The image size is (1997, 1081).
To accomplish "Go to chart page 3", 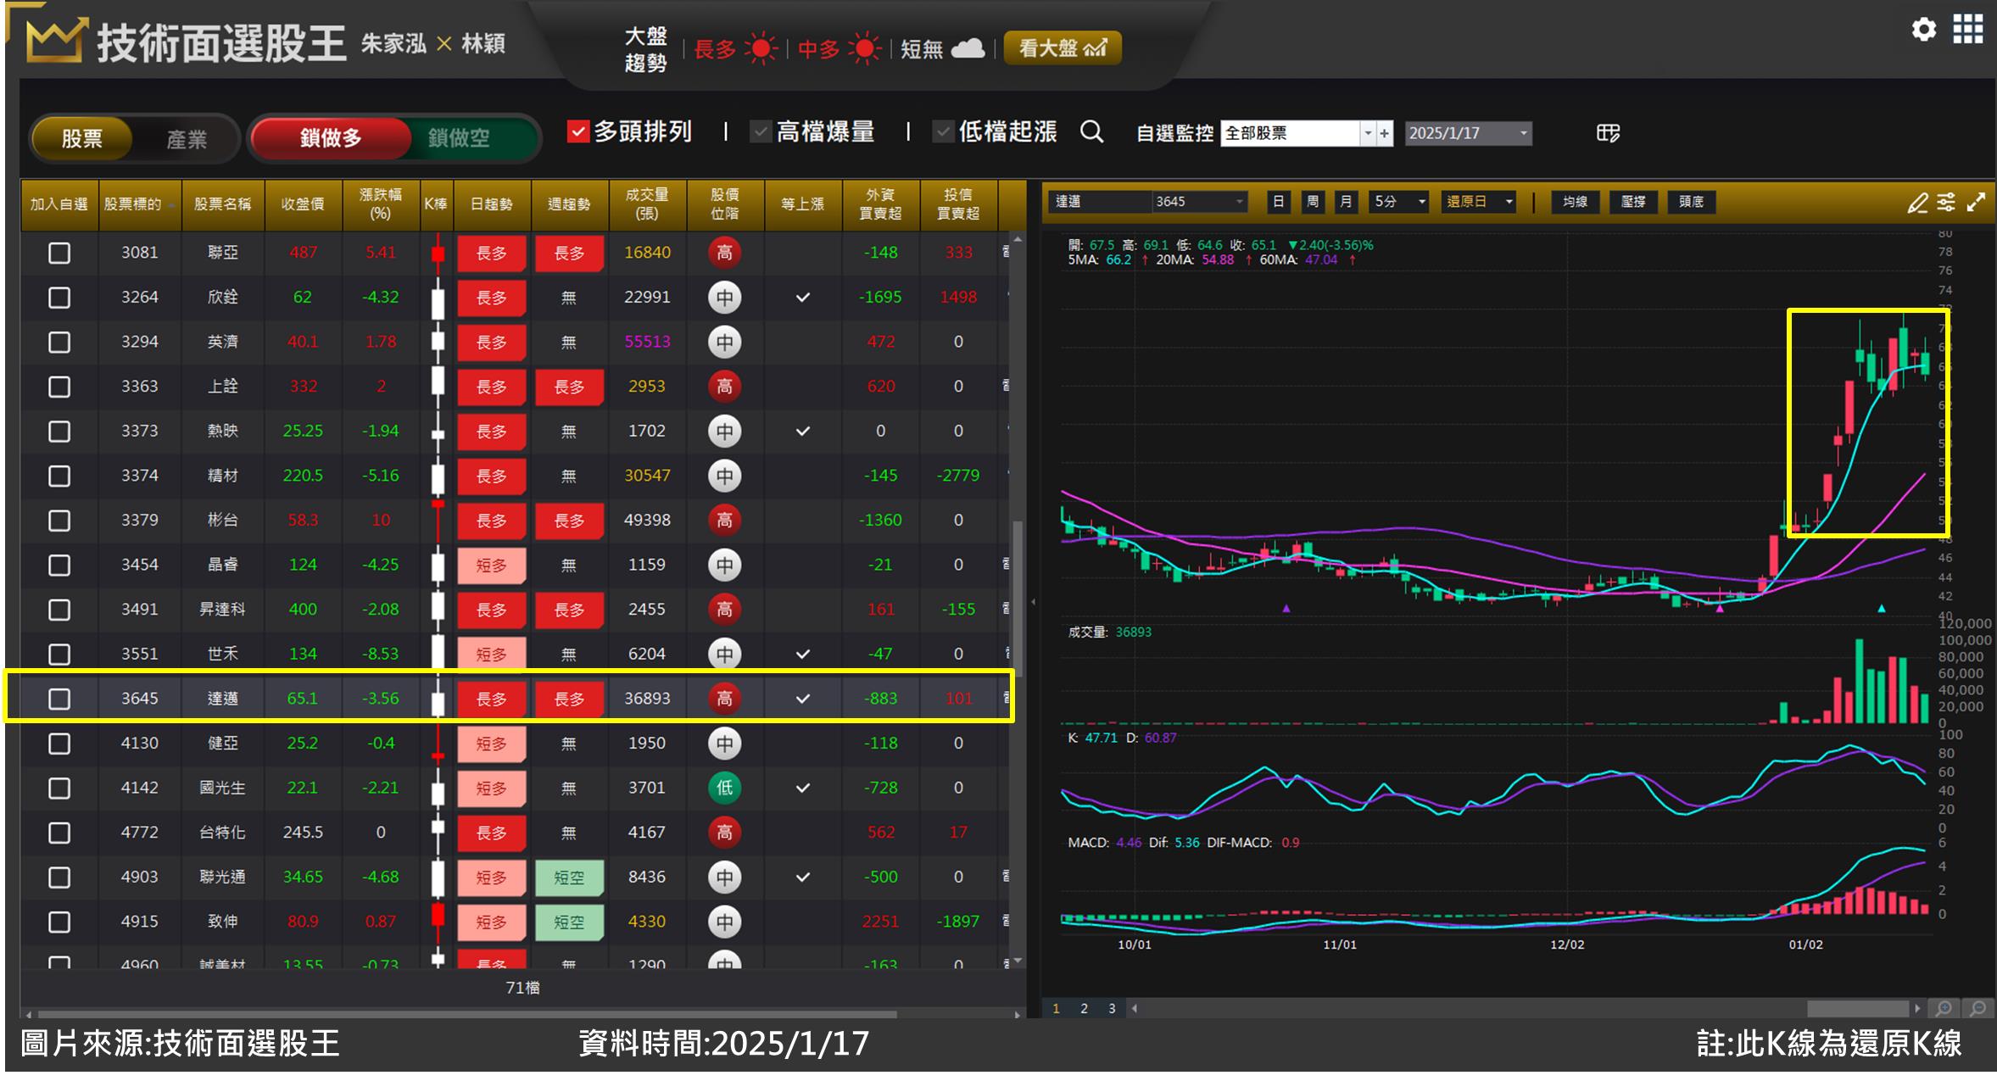I will 1112,1008.
